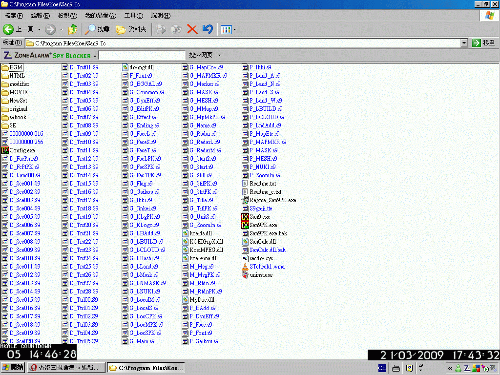
Task: Switch to 香港三國論壇 taskbar window
Action: click(x=66, y=368)
